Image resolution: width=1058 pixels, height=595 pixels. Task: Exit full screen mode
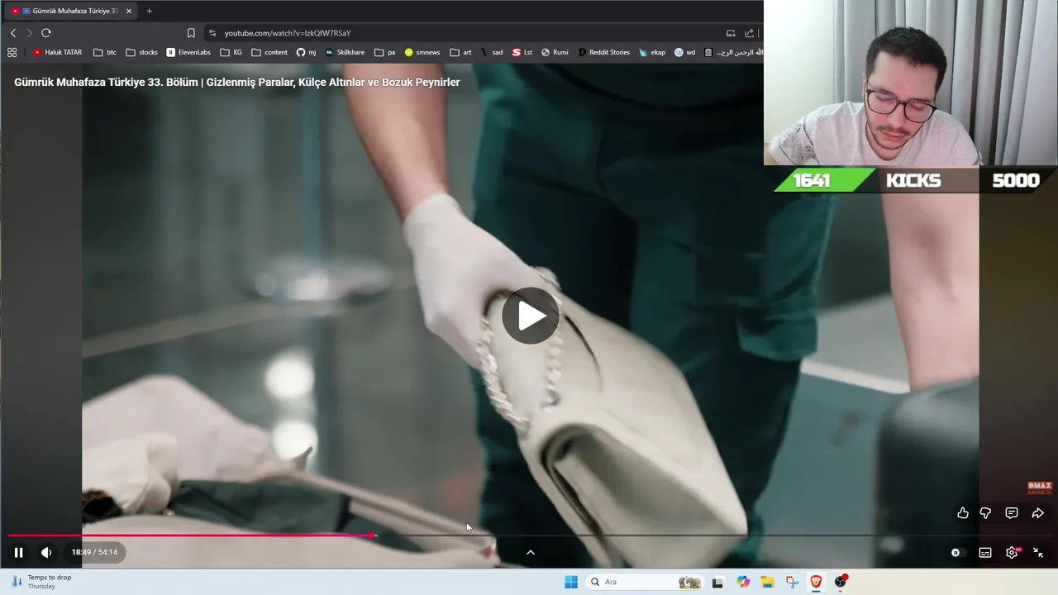pos(1038,553)
